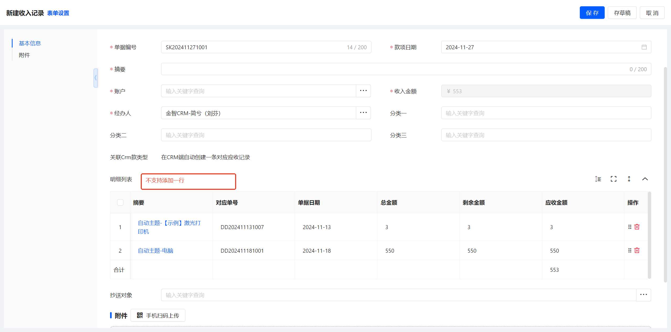The width and height of the screenshot is (671, 332).
Task: Click QR code 手机扫码上传 button
Action: (158, 315)
